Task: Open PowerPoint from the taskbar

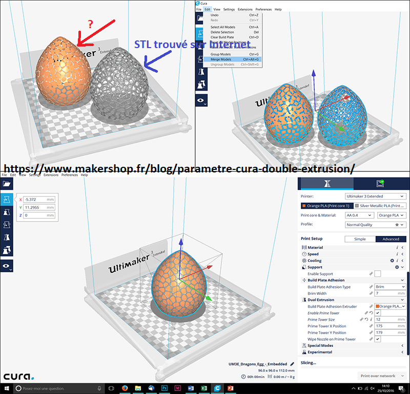Action: click(x=230, y=388)
